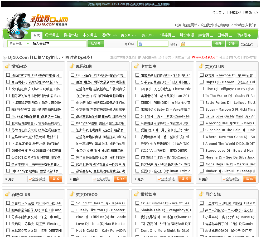
Task: Tick checkbox for Sound Of Dream Dj
Action: click(72, 203)
